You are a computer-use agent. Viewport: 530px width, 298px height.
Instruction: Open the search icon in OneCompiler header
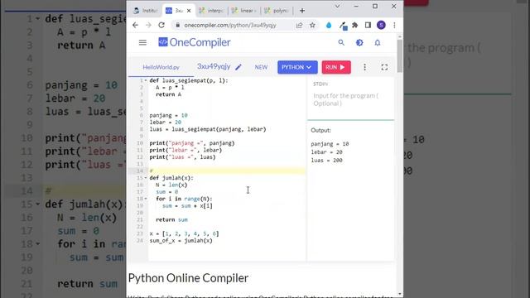click(x=341, y=42)
